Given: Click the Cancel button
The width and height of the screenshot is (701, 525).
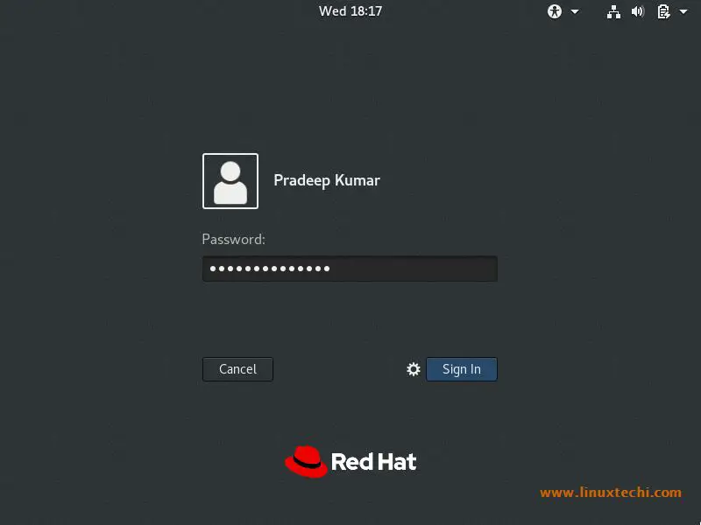Looking at the screenshot, I should click(237, 369).
